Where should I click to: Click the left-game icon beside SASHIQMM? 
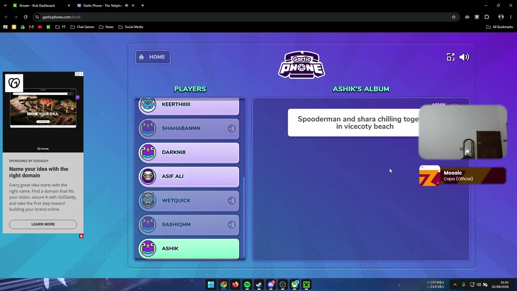coord(231,225)
